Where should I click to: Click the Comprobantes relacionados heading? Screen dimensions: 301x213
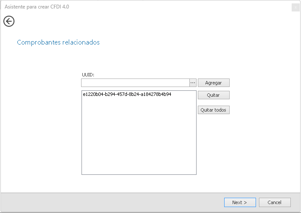[58, 42]
